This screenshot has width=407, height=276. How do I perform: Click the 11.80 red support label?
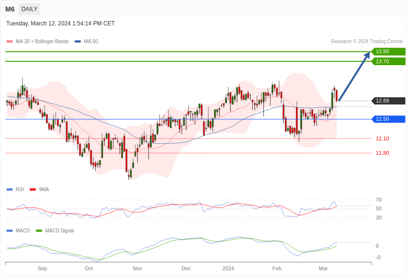[x=382, y=153]
